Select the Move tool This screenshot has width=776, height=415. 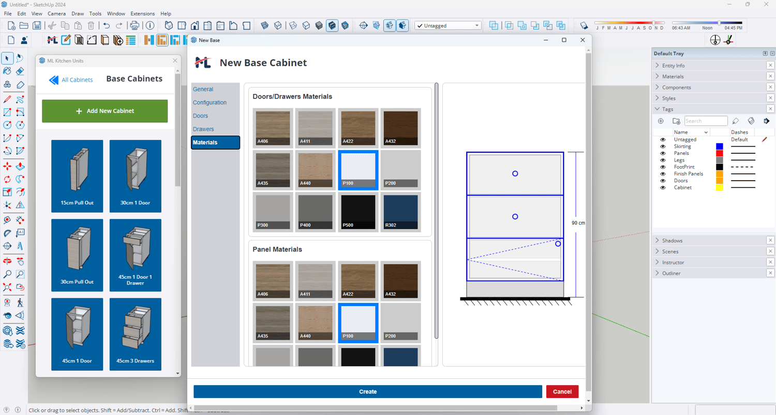pyautogui.click(x=7, y=166)
